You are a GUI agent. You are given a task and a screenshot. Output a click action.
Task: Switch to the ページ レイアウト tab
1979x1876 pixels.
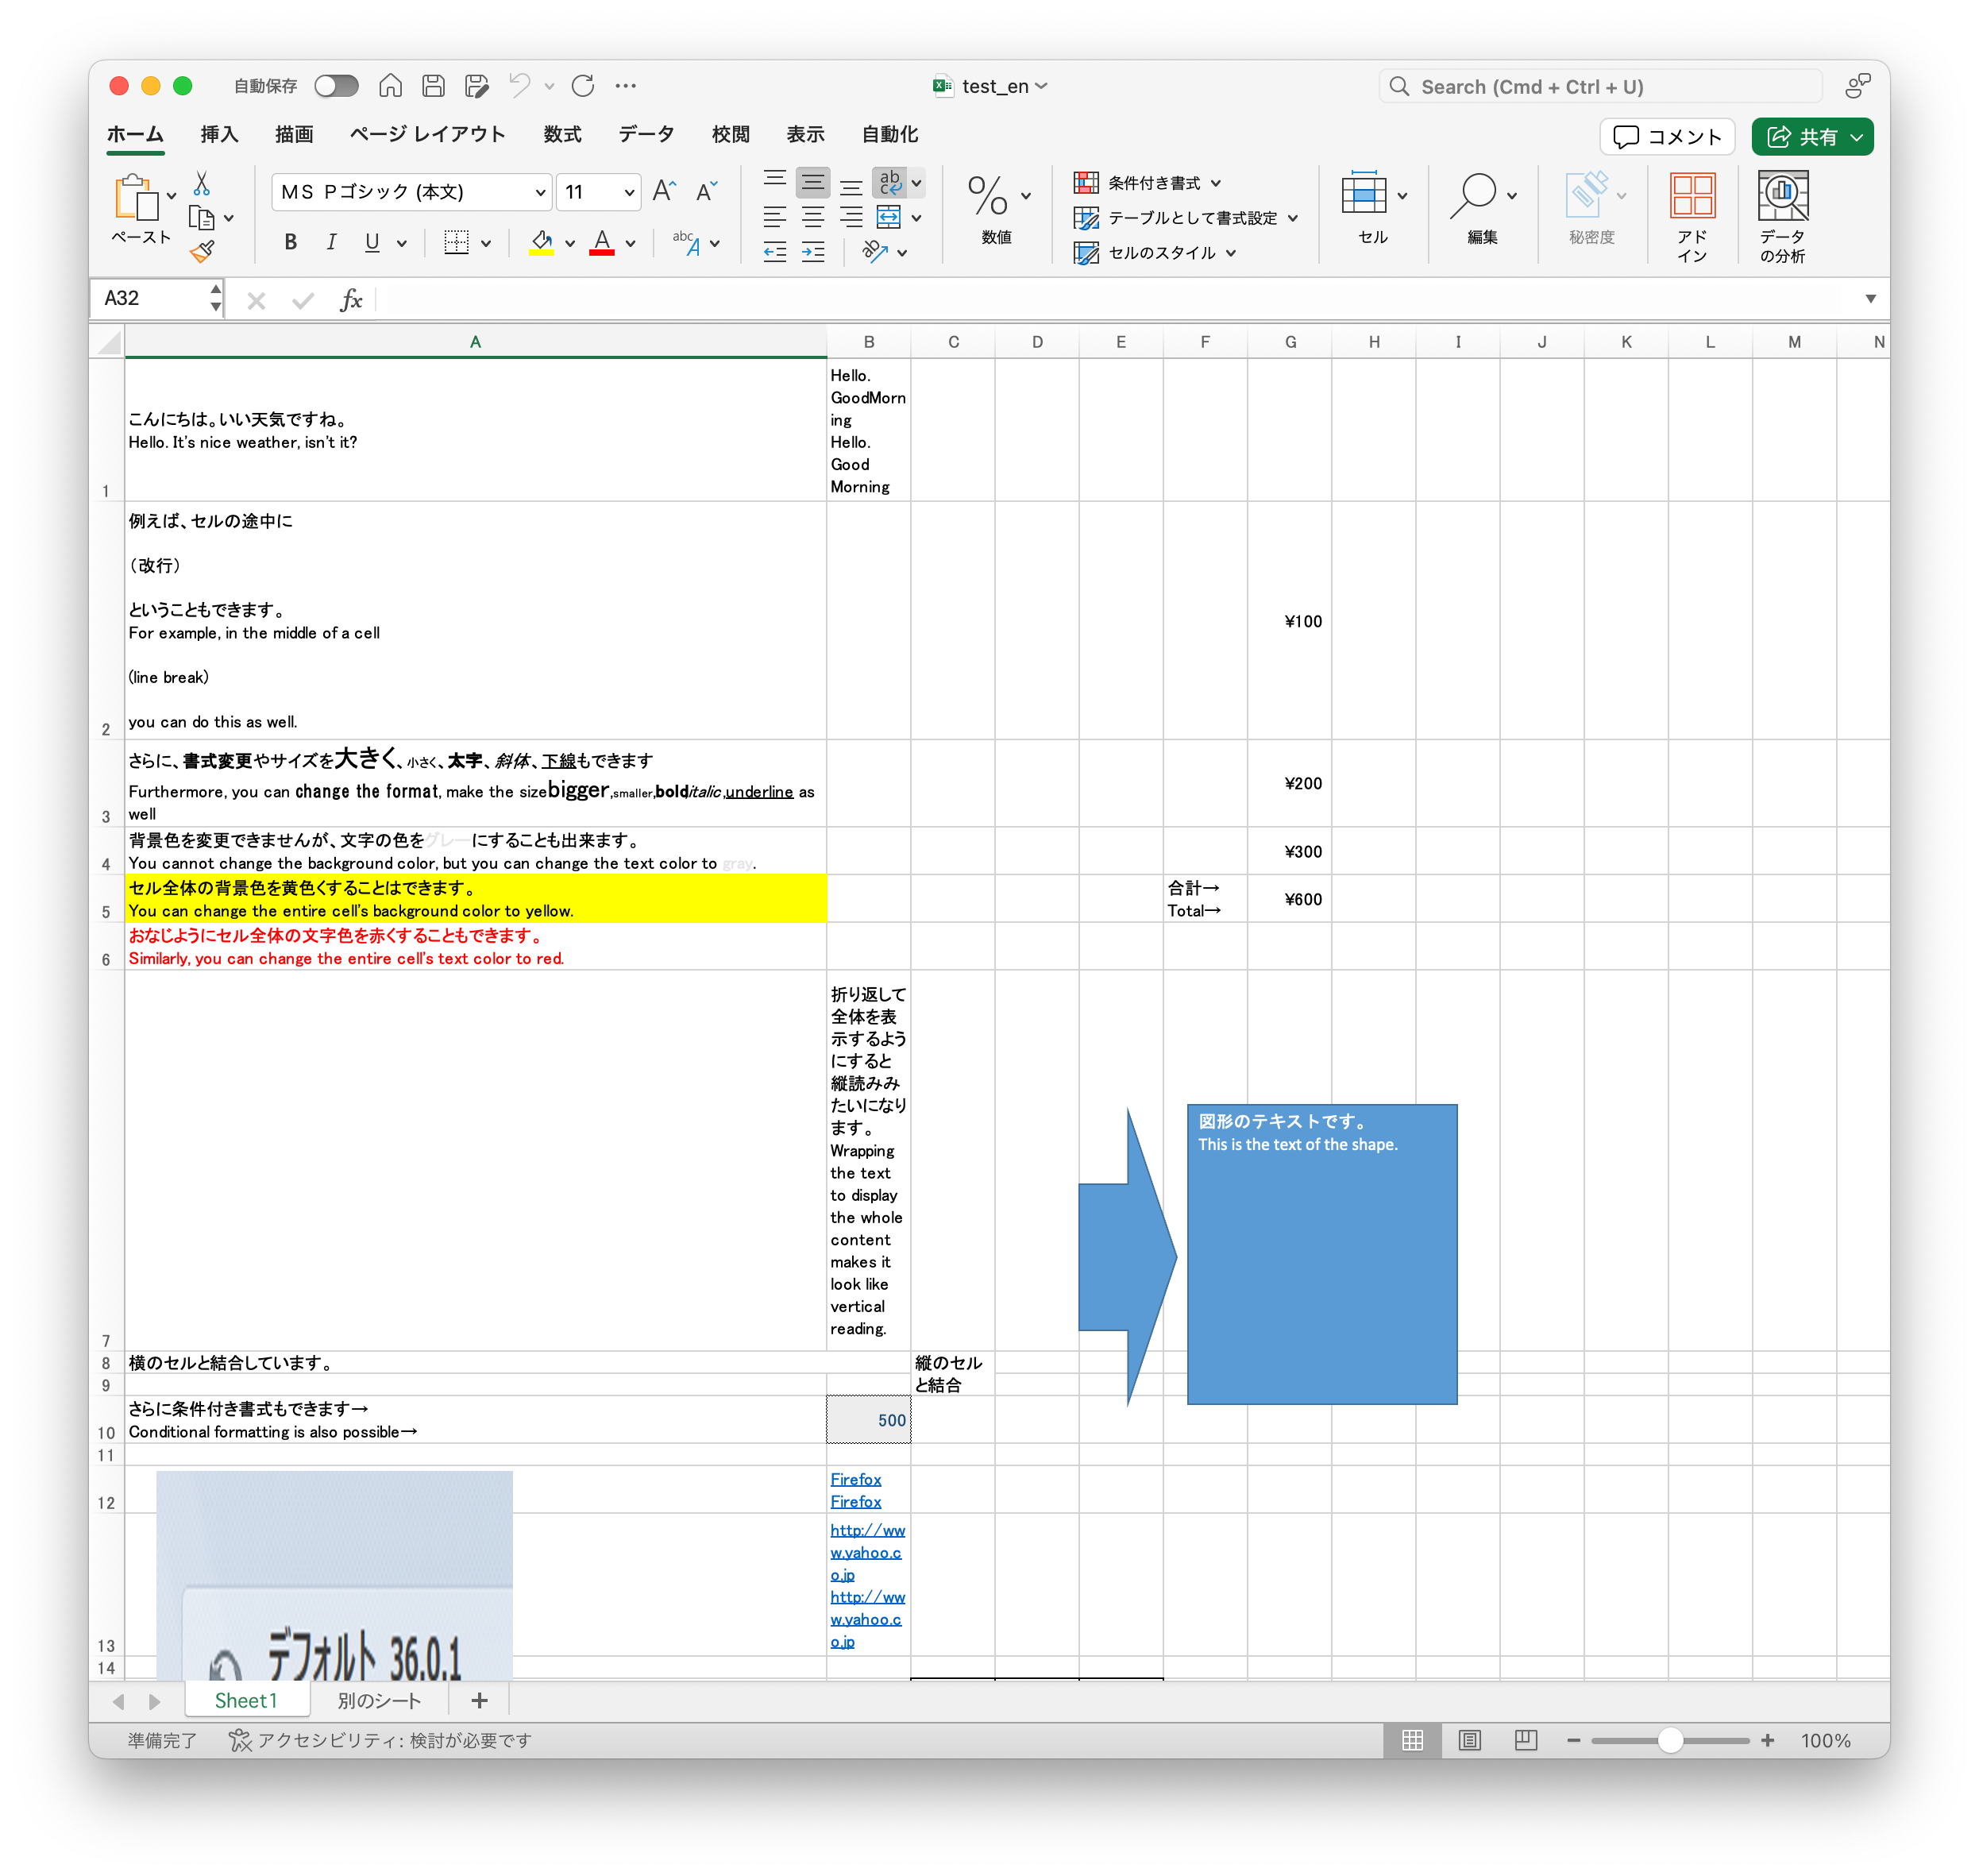pos(427,135)
